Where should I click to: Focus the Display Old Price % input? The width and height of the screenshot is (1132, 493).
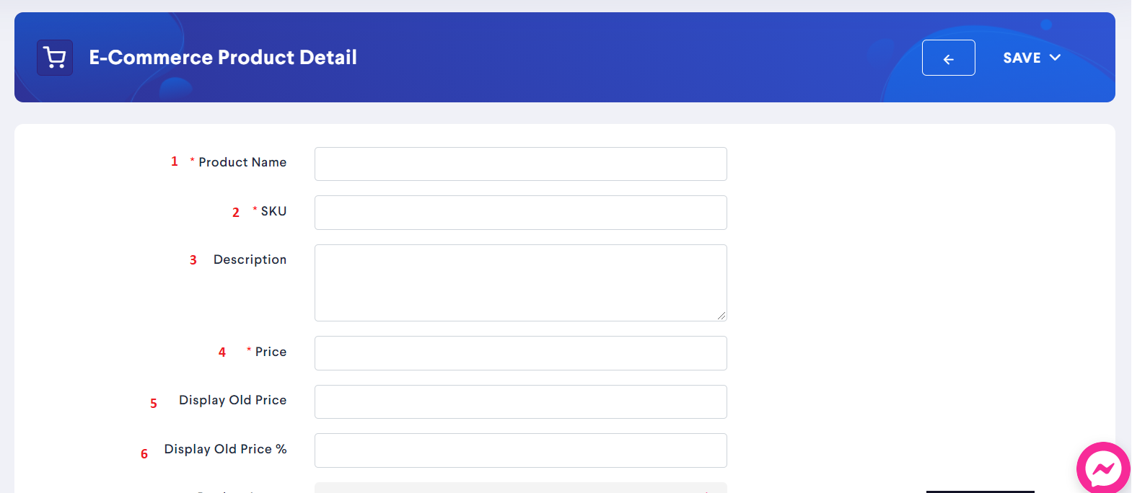pyautogui.click(x=520, y=450)
